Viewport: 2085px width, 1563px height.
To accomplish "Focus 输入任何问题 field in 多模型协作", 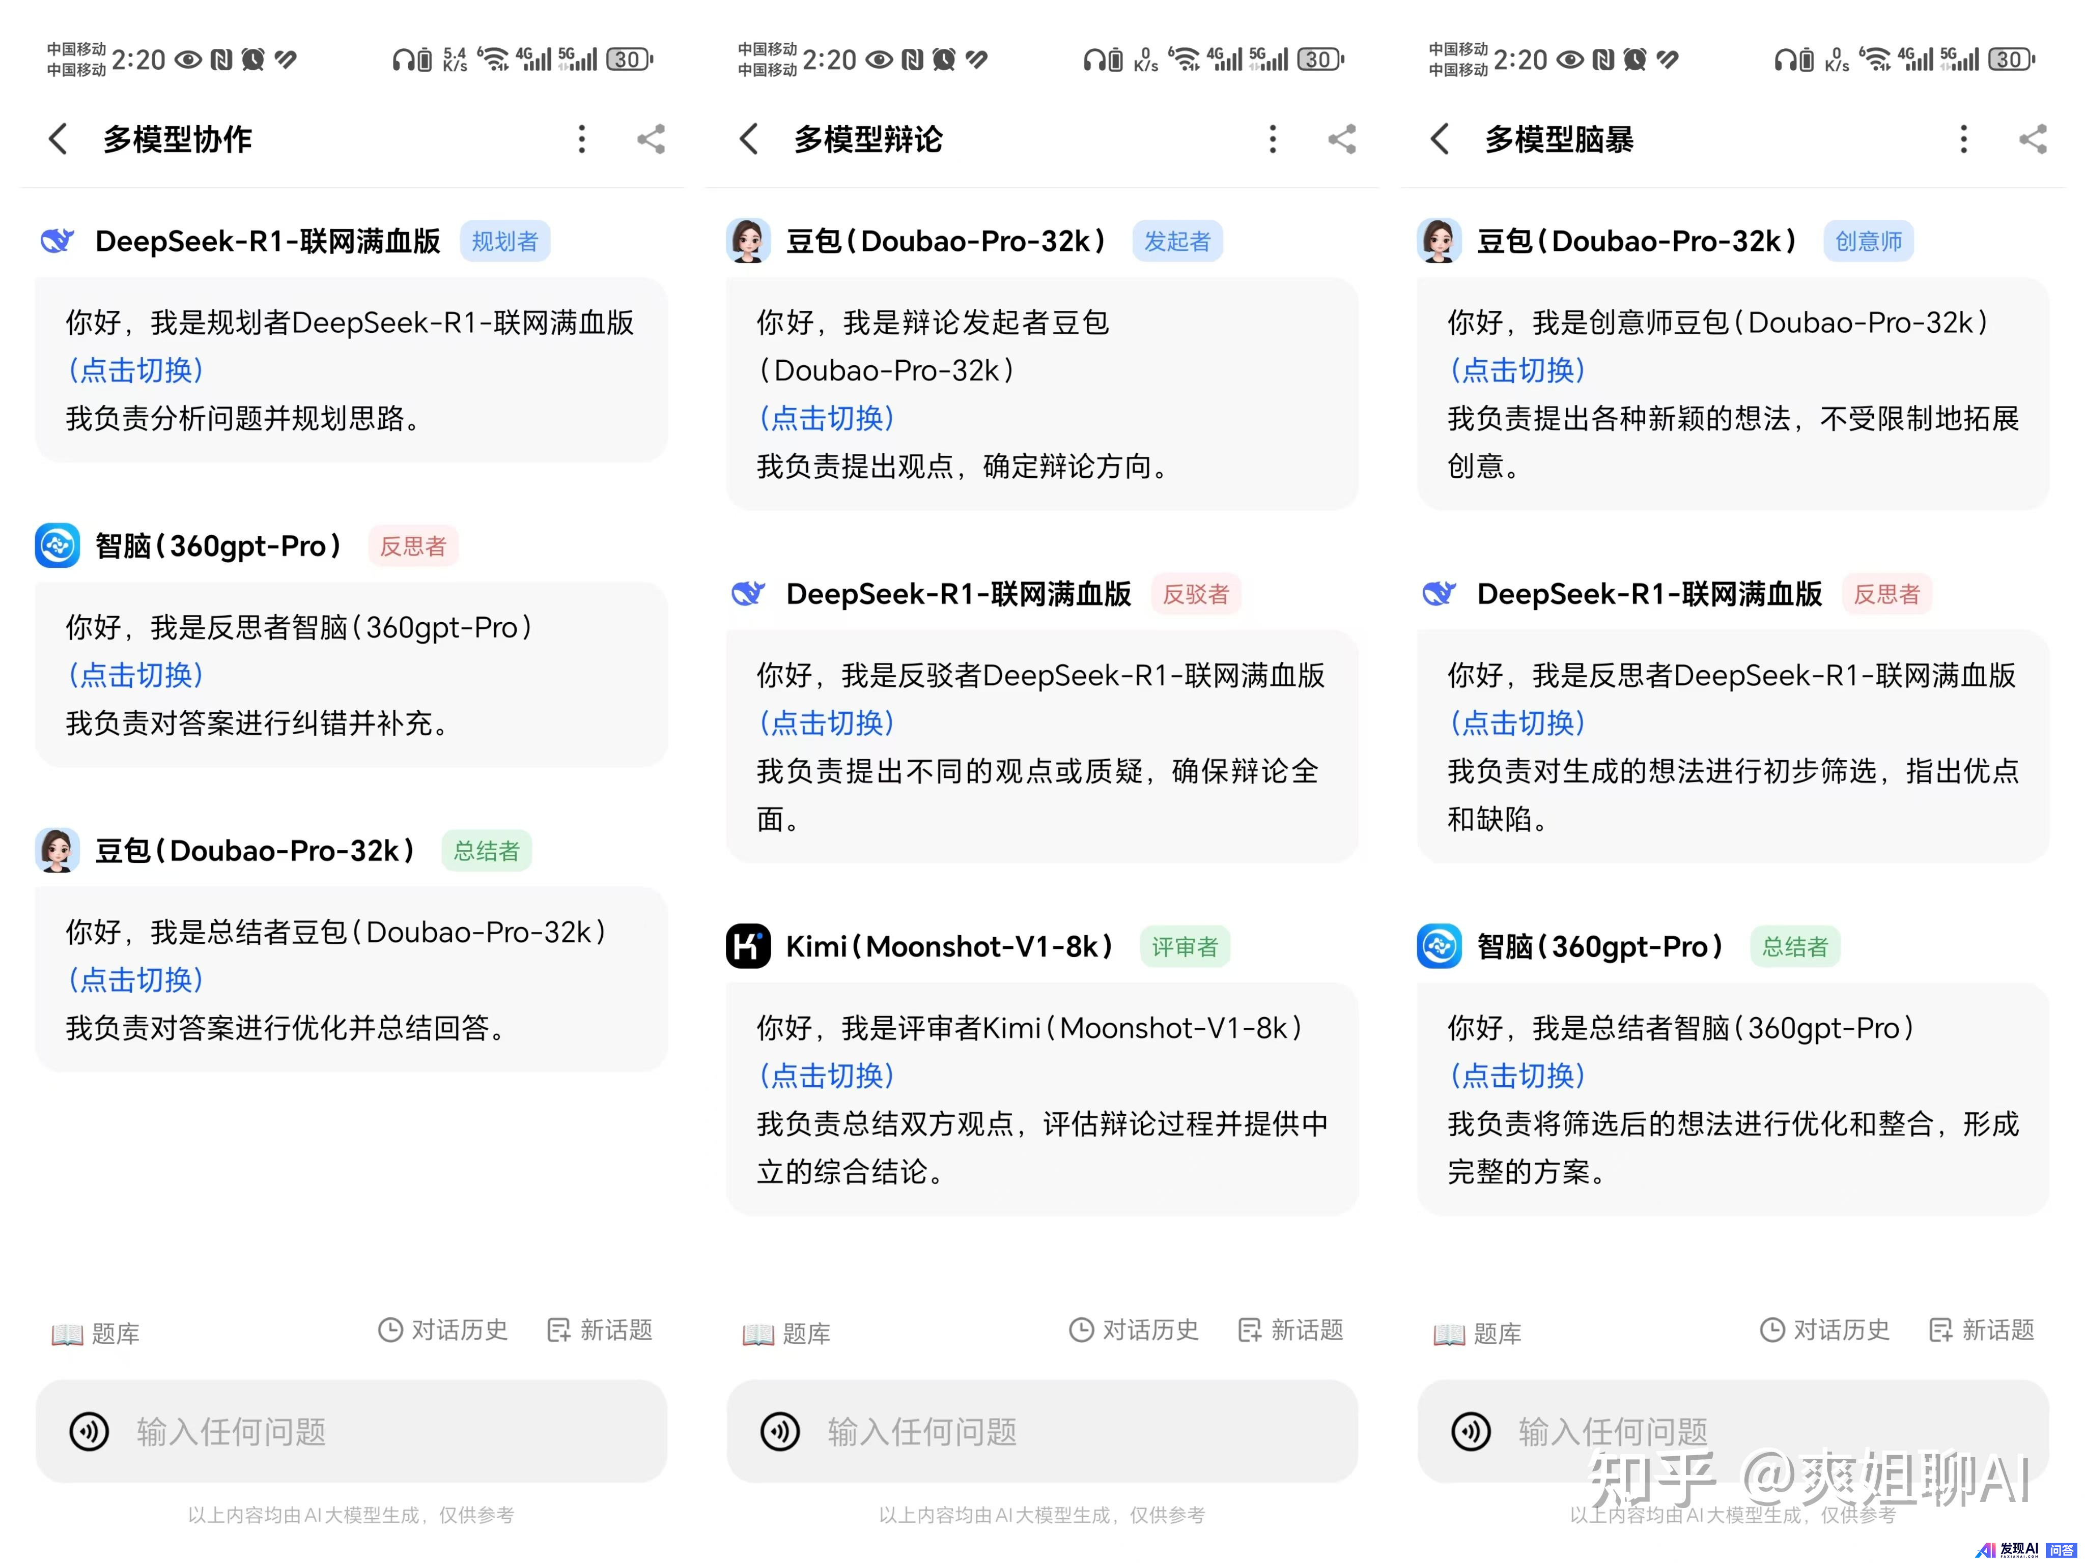I will coord(352,1432).
